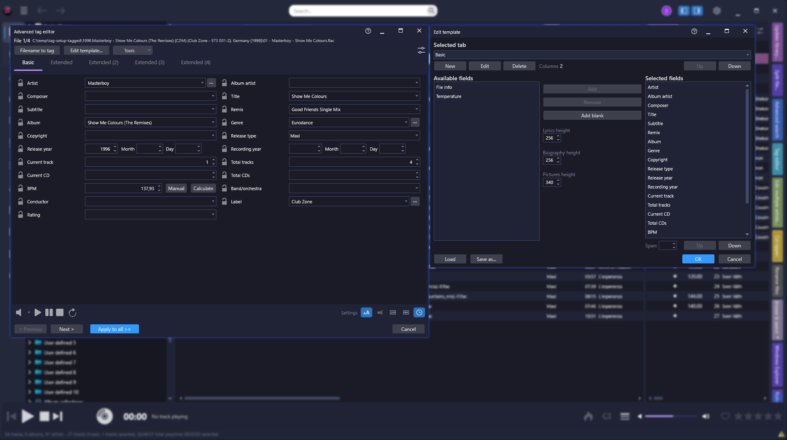Screen dimensions: 787x440
Task: Toggle the Release type lock icon
Action: (224, 135)
